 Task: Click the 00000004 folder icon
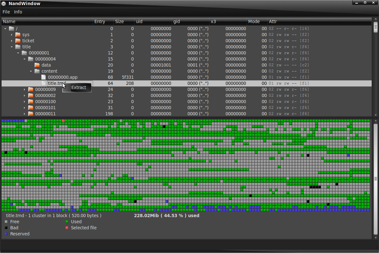(31, 59)
